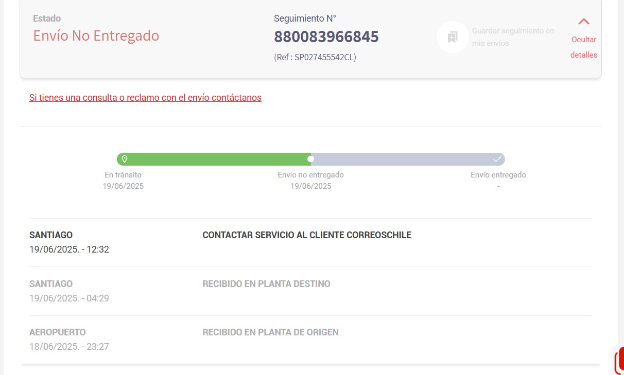Click the bookmark icon to save this tracking
624x375 pixels.
(452, 37)
